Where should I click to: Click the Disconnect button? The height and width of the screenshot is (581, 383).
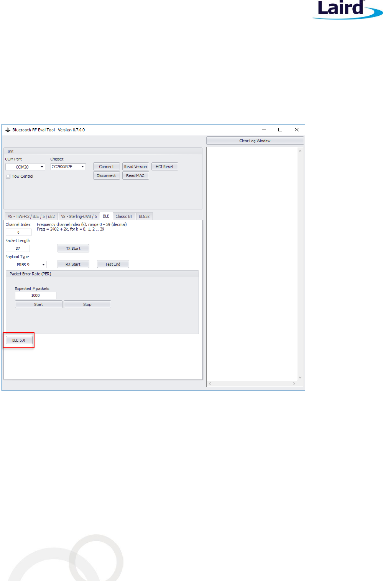(x=107, y=175)
